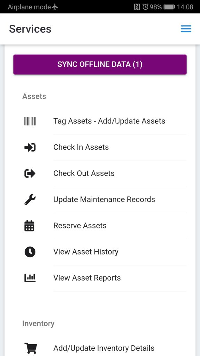Tap the Check In arrow icon
The width and height of the screenshot is (200, 356).
click(x=30, y=147)
